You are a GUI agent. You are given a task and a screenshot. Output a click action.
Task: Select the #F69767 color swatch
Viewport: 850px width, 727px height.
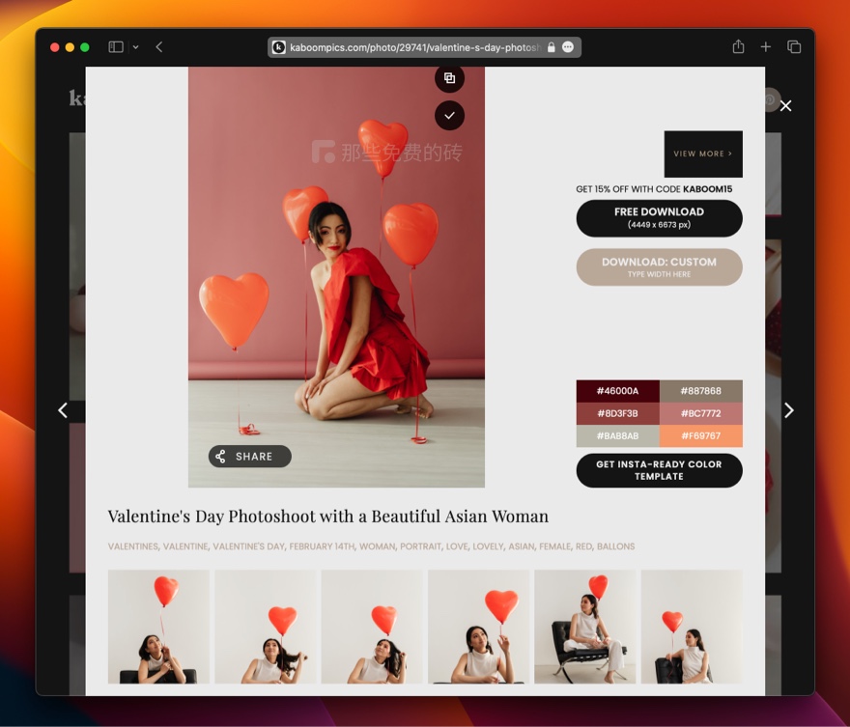click(700, 436)
